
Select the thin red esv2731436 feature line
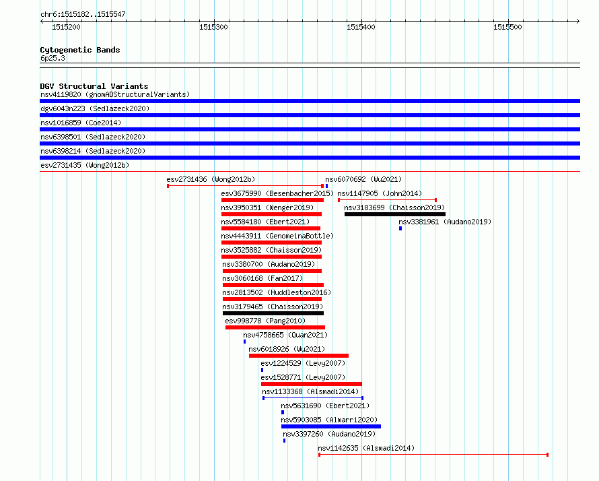pos(245,186)
